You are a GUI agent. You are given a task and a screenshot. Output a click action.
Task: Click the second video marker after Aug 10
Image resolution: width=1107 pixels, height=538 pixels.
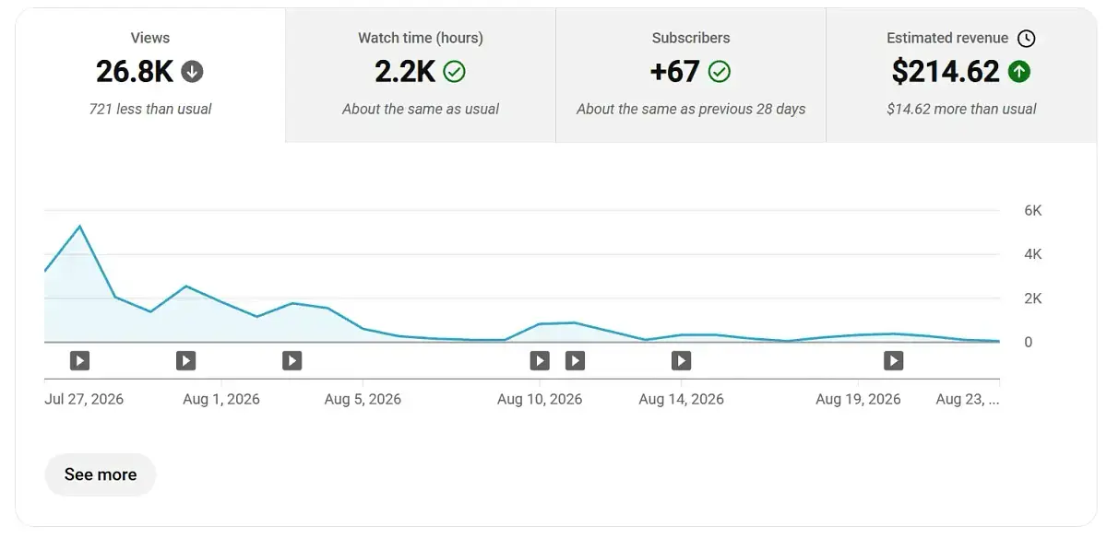[x=575, y=360]
